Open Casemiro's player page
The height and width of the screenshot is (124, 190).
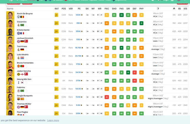pyautogui.click(x=22, y=22)
